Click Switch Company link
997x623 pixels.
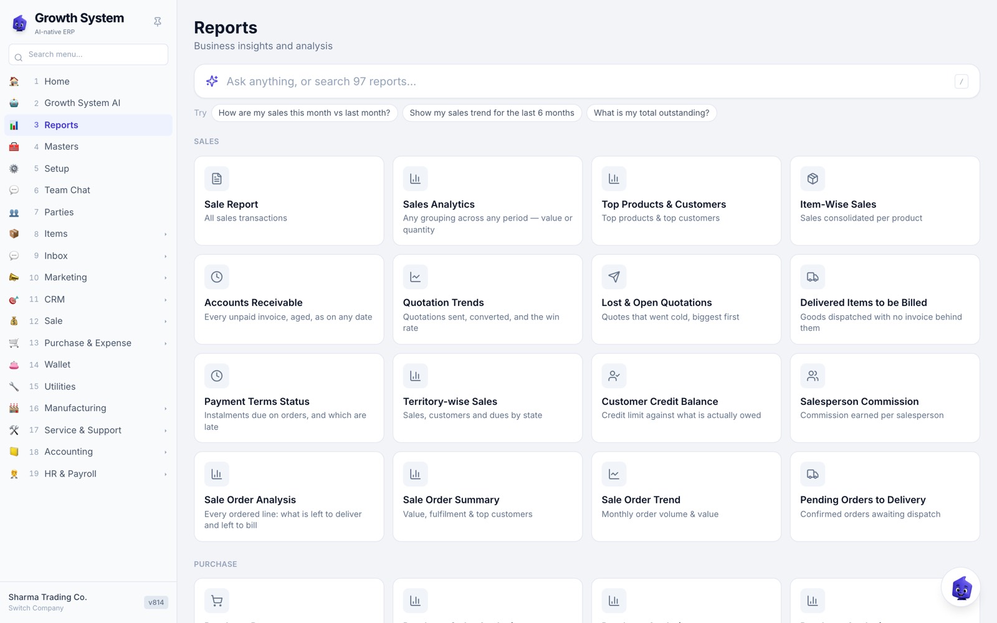coord(36,608)
